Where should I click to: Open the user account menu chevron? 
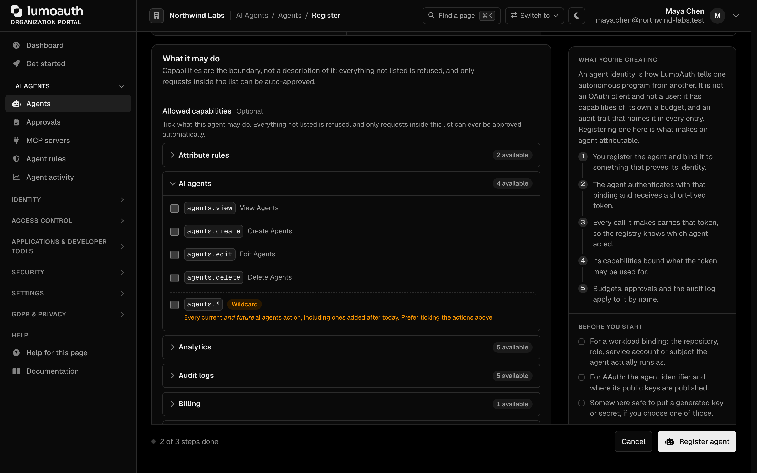click(x=736, y=16)
